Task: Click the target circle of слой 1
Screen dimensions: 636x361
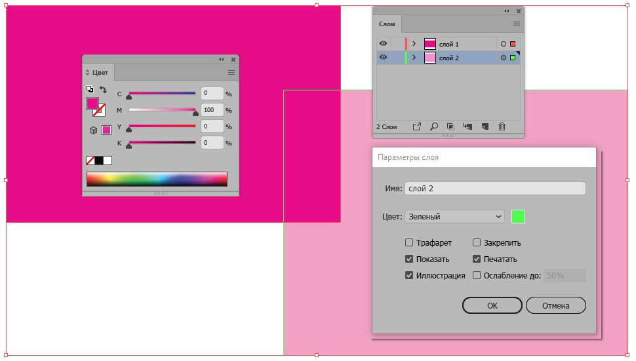Action: (x=504, y=44)
